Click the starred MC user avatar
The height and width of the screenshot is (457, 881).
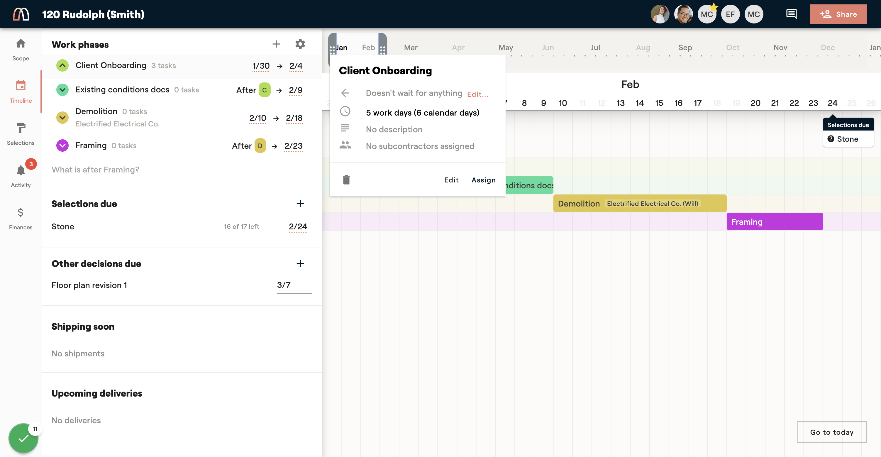click(707, 14)
